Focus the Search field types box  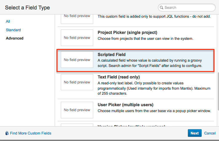(187, 8)
